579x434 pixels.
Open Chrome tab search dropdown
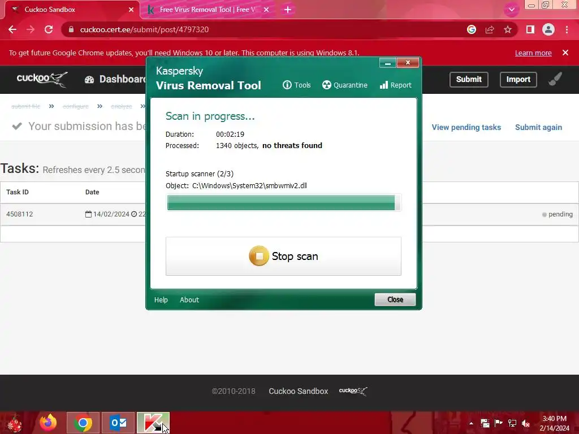pos(511,10)
